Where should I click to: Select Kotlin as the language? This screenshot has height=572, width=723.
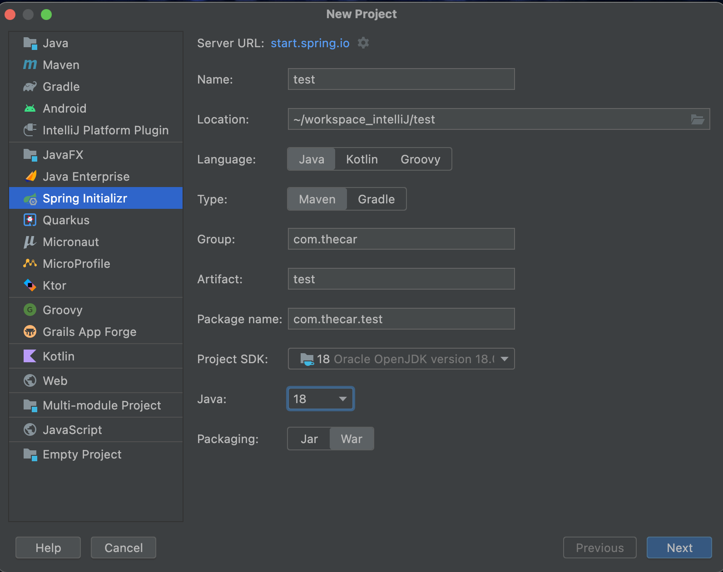coord(362,159)
